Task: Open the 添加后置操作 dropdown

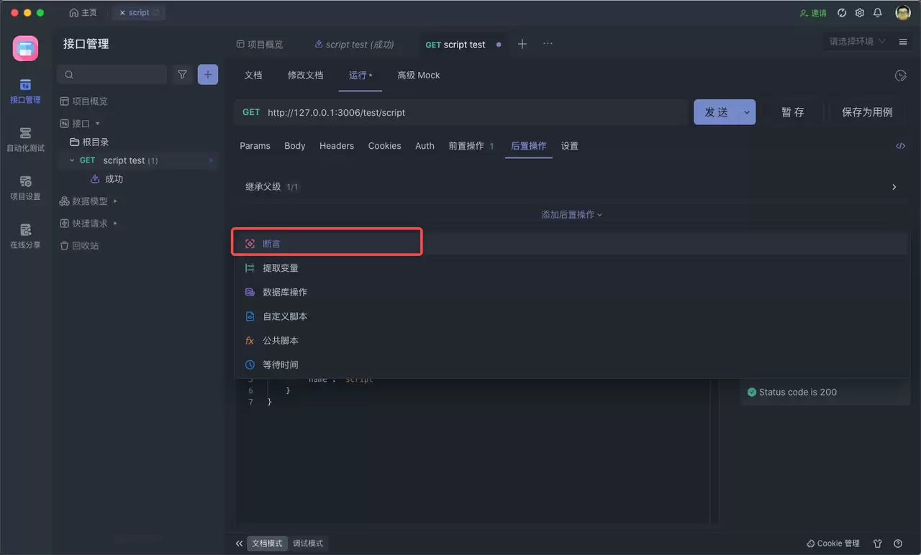Action: 571,214
